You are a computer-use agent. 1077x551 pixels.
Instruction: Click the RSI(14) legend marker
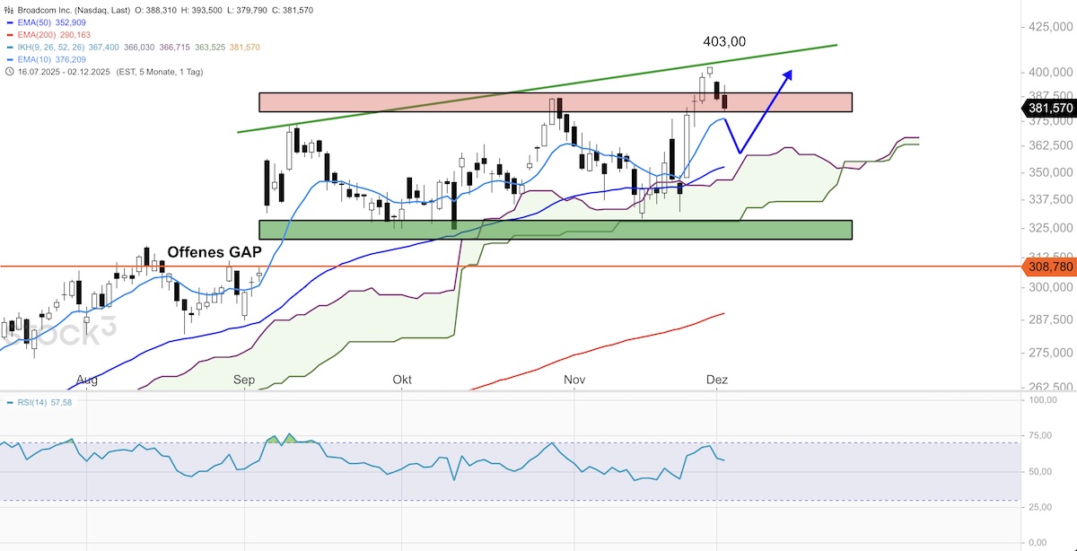[x=9, y=403]
